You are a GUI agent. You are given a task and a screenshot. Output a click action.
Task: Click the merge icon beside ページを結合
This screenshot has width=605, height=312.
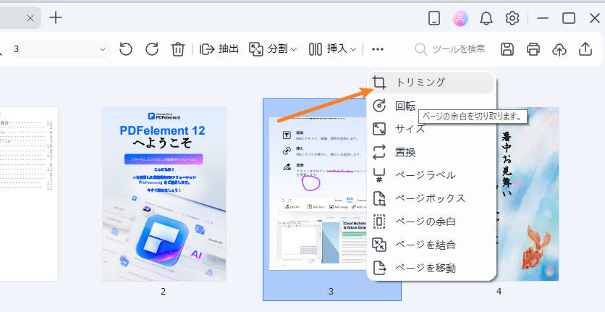pyautogui.click(x=379, y=245)
